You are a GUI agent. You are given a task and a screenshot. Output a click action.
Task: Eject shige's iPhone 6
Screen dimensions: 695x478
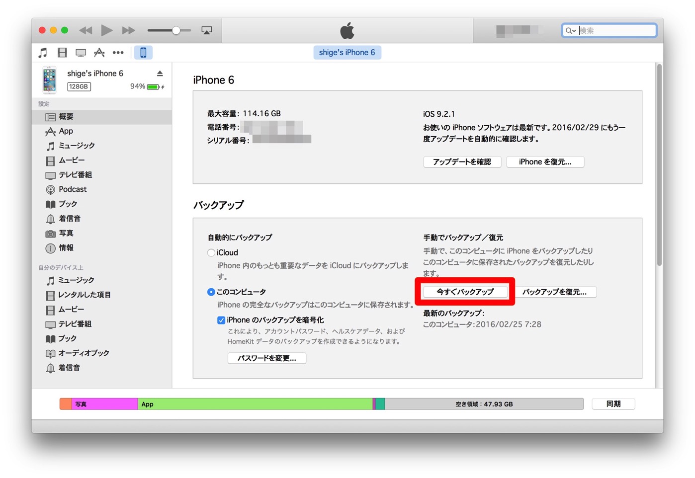[160, 74]
